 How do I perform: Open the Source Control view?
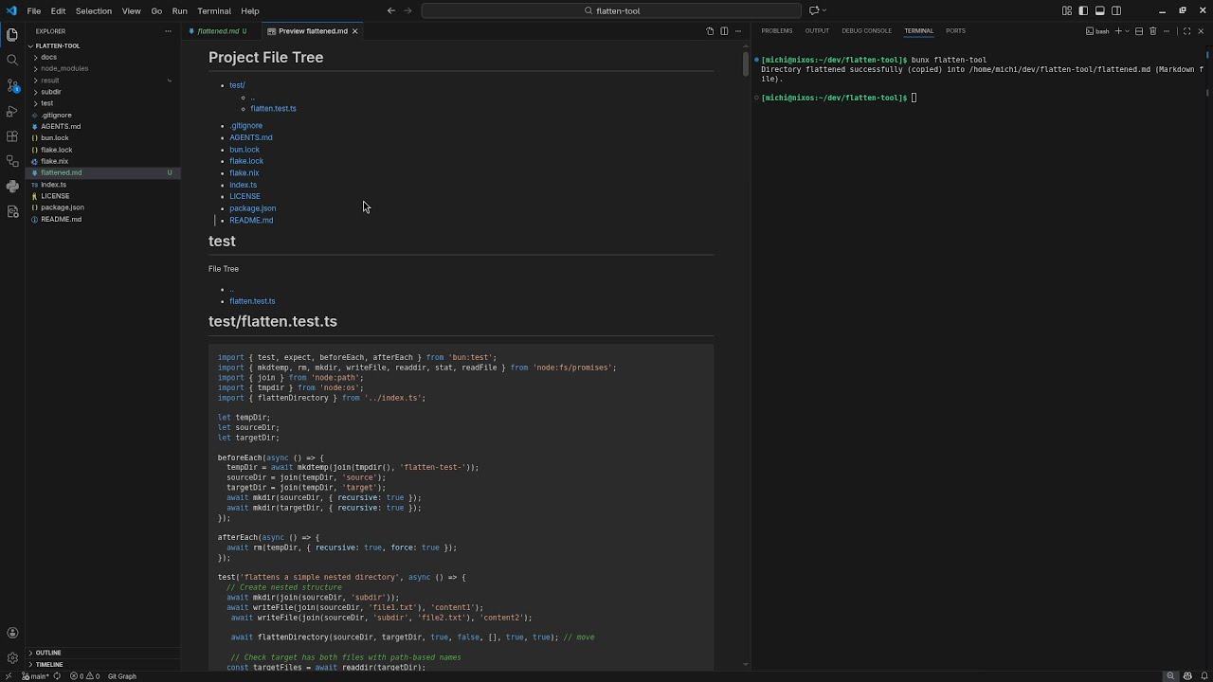[x=12, y=85]
